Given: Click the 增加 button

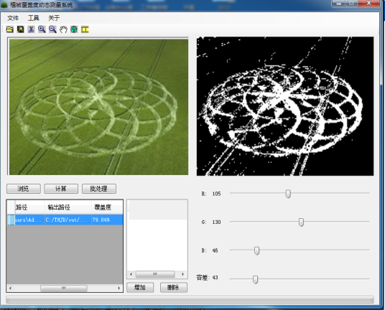Looking at the screenshot, I should pyautogui.click(x=140, y=288).
